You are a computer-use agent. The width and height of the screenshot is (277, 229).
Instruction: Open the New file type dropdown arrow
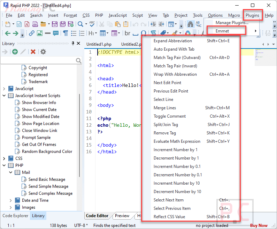pyautogui.click(x=13, y=24)
